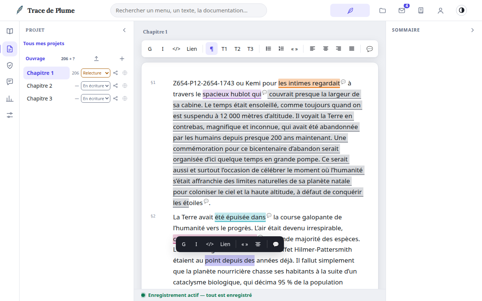Viewport: 482px width, 301px height.
Task: Open the messages envelope icon
Action: [x=402, y=11]
